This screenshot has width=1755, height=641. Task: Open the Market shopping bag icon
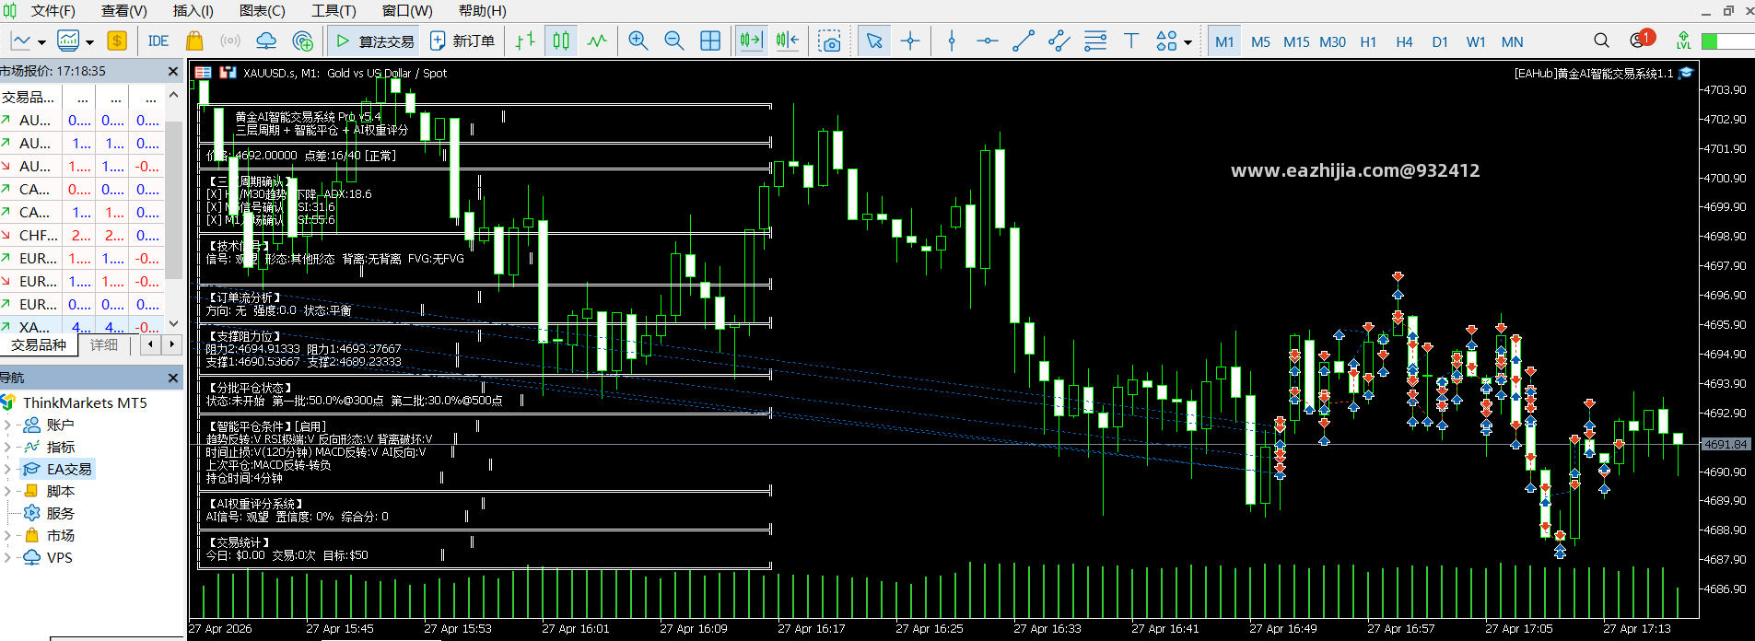(x=194, y=41)
